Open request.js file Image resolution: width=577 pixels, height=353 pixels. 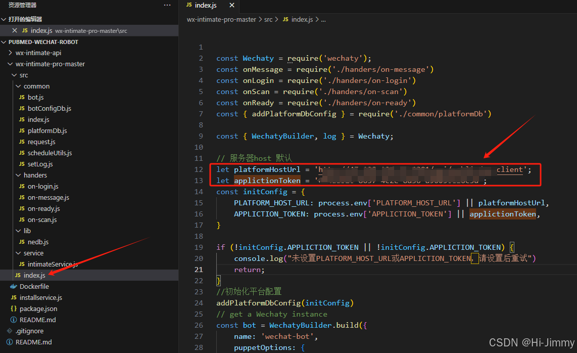(x=41, y=142)
